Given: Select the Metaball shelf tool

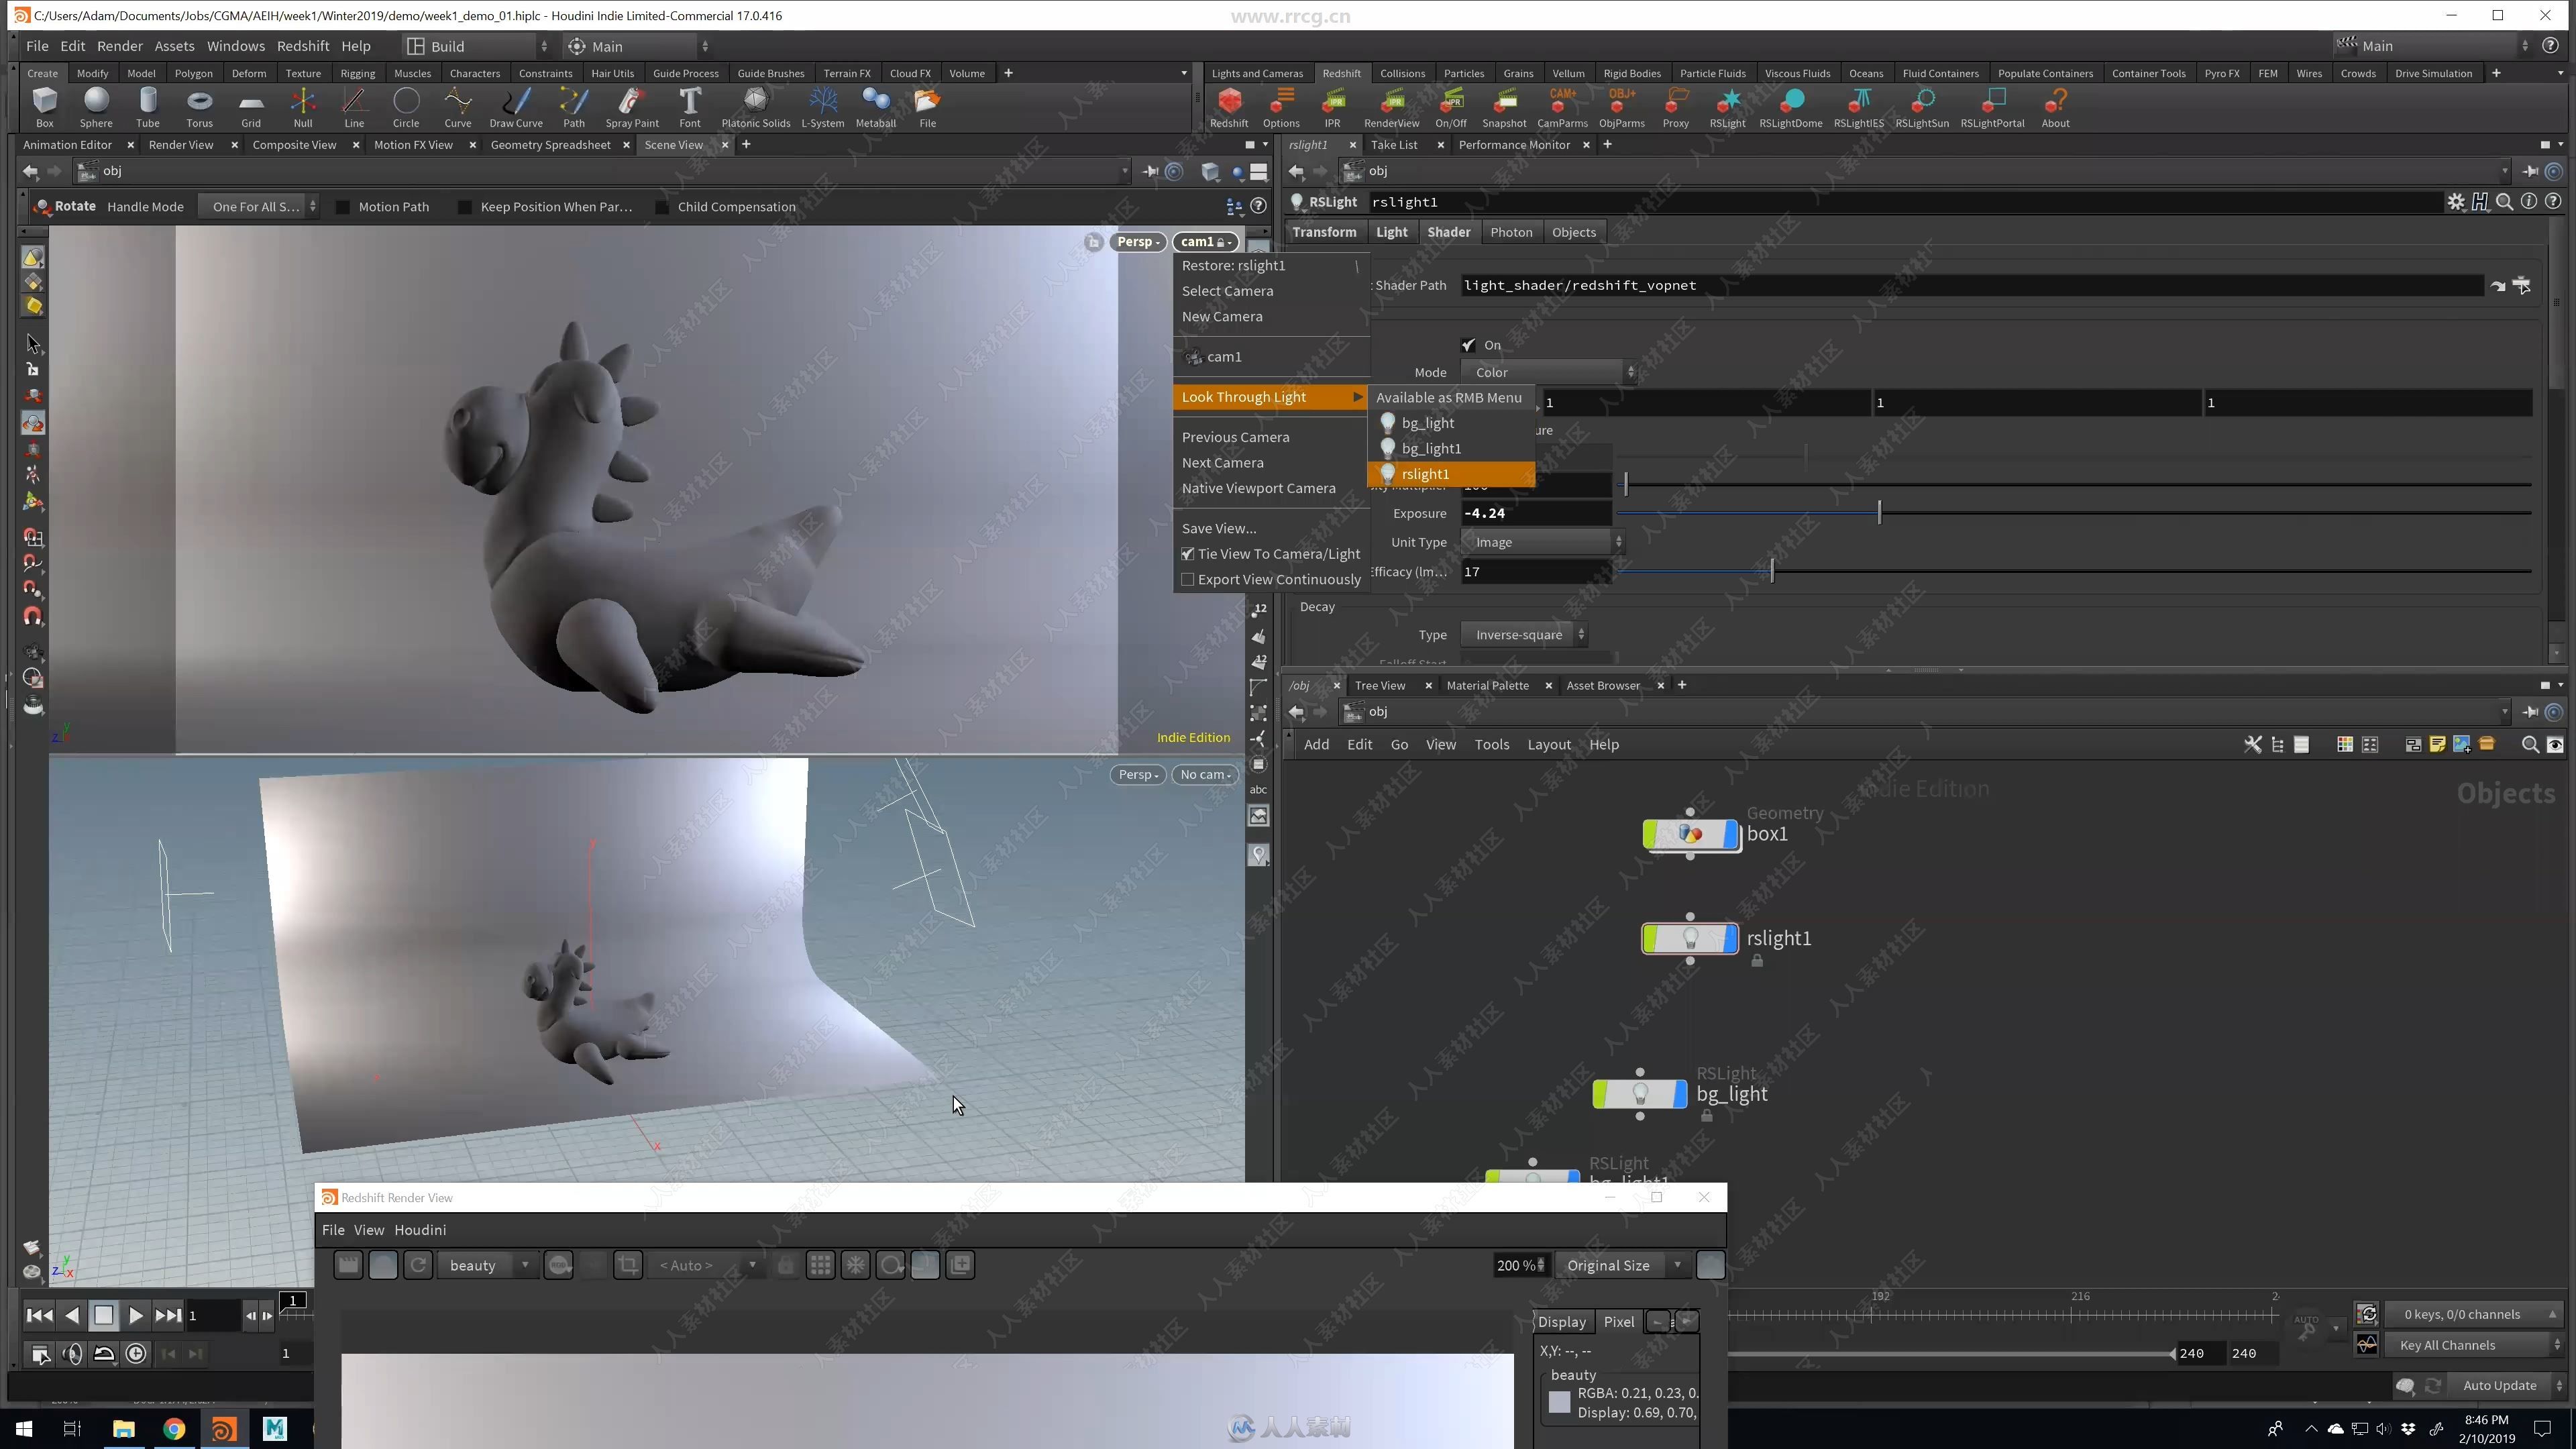Looking at the screenshot, I should (875, 107).
